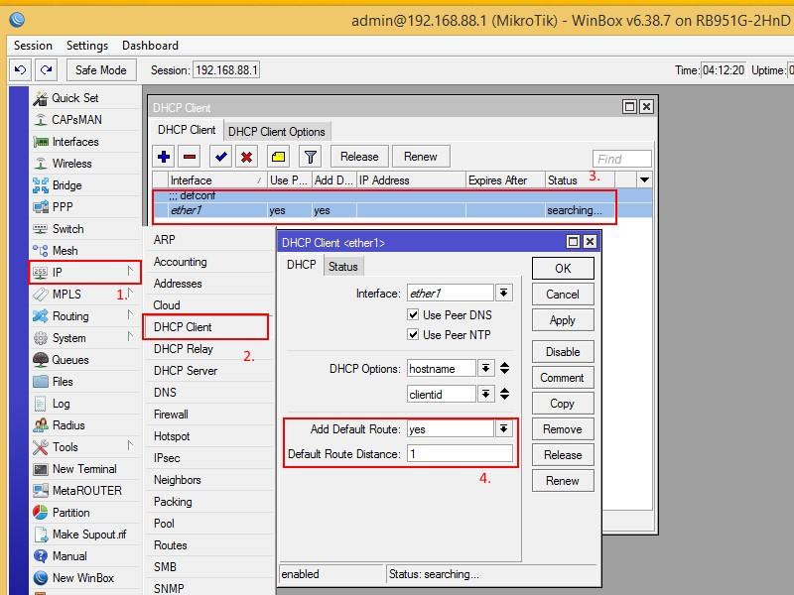
Task: Open clientid DHCP option dropdown
Action: [x=485, y=394]
